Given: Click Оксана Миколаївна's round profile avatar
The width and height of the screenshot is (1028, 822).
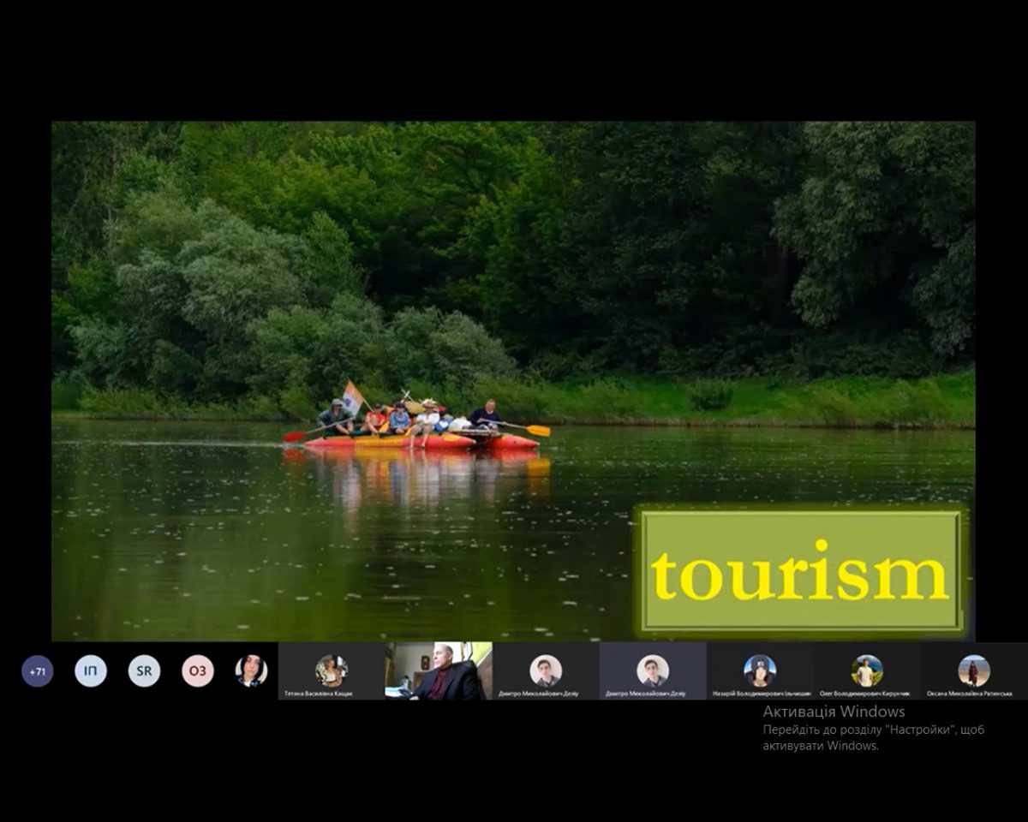Looking at the screenshot, I should (x=973, y=670).
